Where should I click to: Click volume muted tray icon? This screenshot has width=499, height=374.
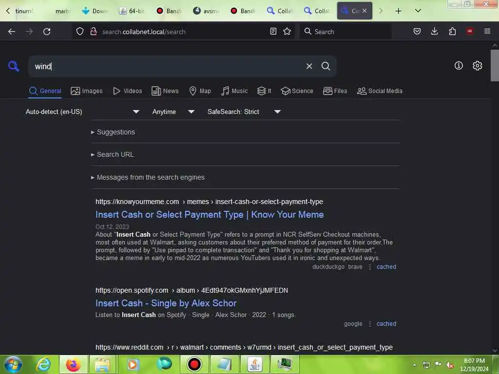450,365
